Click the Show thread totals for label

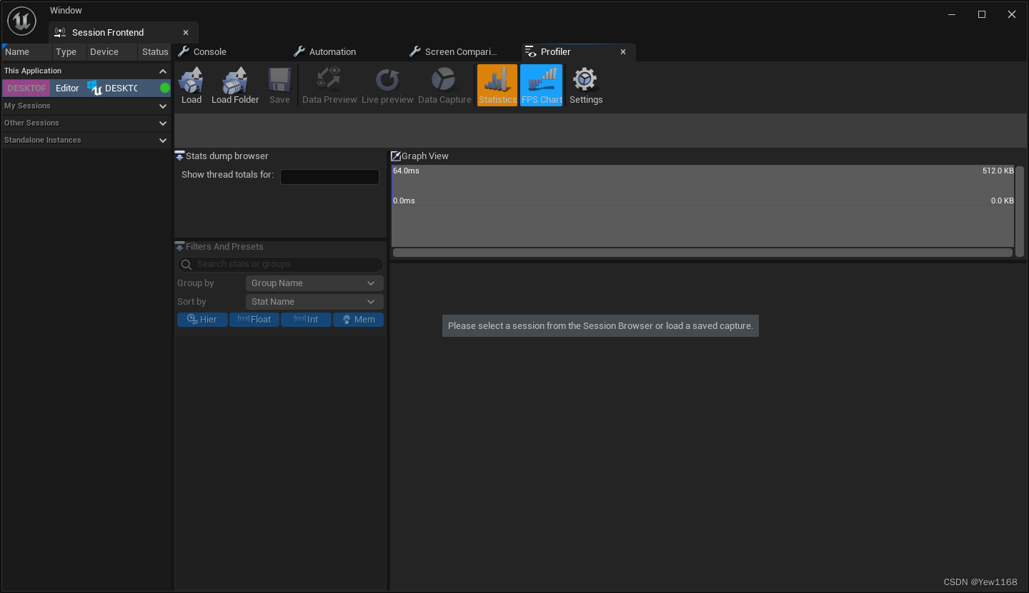(227, 174)
